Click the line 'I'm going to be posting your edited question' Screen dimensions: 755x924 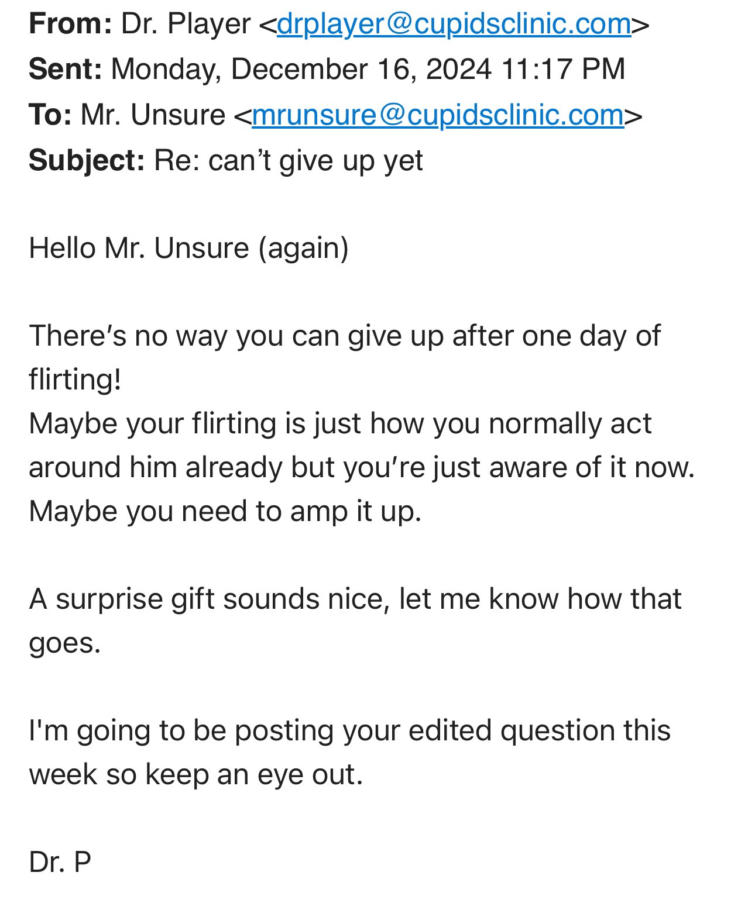click(x=349, y=731)
